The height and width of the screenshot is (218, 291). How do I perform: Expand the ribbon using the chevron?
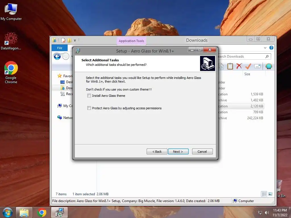(x=265, y=48)
